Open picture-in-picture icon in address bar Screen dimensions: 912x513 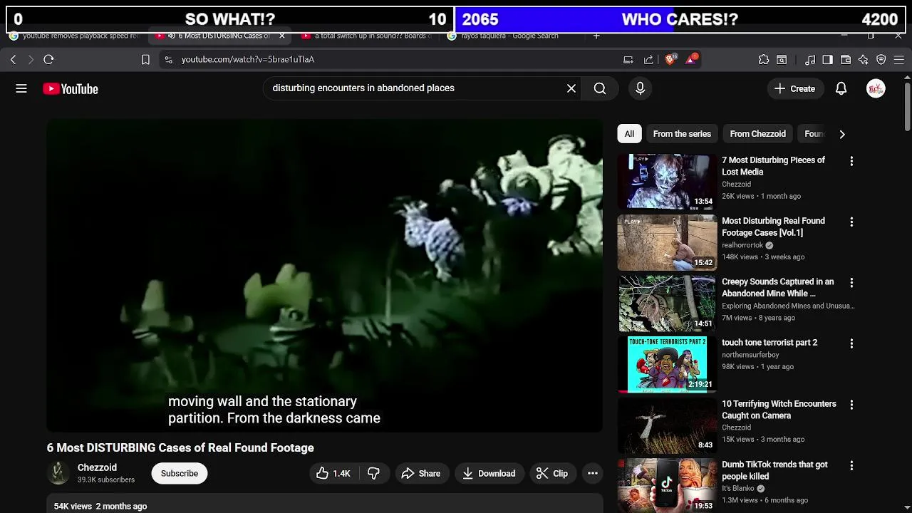coord(628,60)
